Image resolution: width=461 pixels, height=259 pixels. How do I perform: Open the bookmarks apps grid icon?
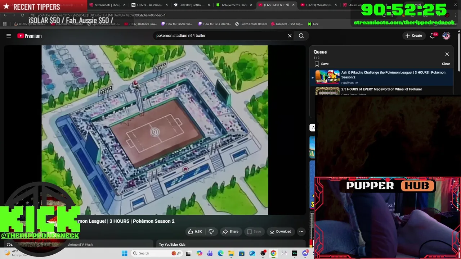[x=5, y=24]
